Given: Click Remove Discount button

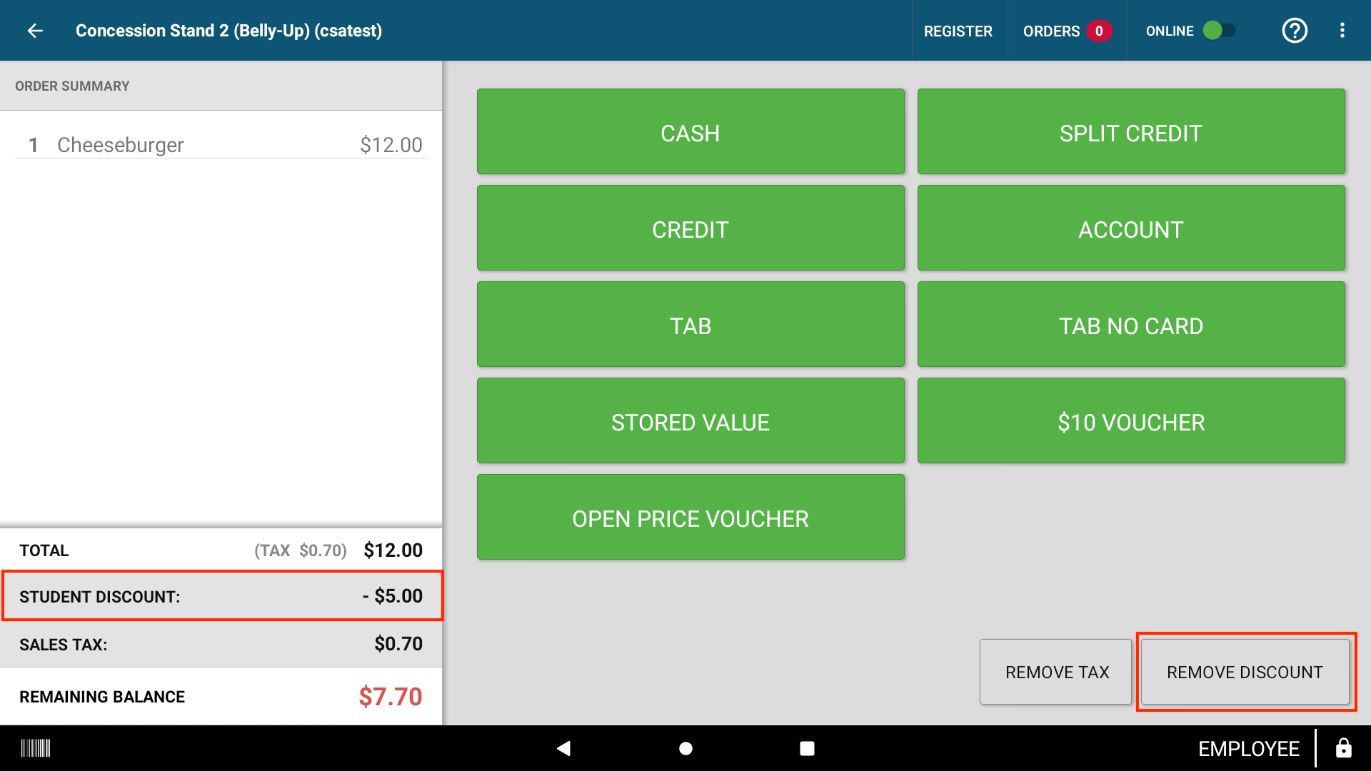Looking at the screenshot, I should click(1245, 672).
